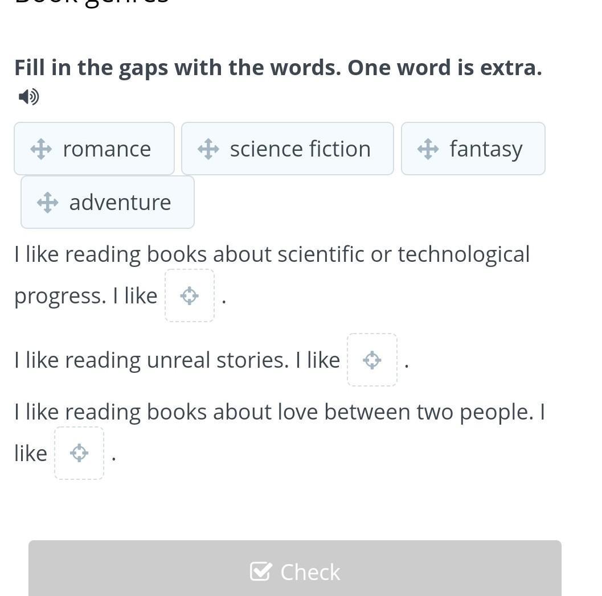Click the 'progress. I like' text line
The image size is (602, 596).
coord(85,296)
